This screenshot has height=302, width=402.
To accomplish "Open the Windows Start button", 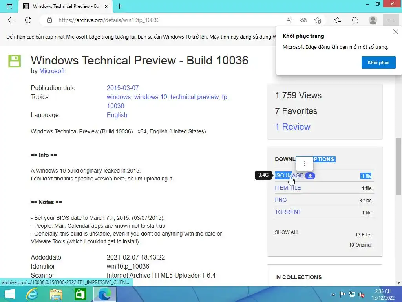I will pyautogui.click(x=10, y=294).
